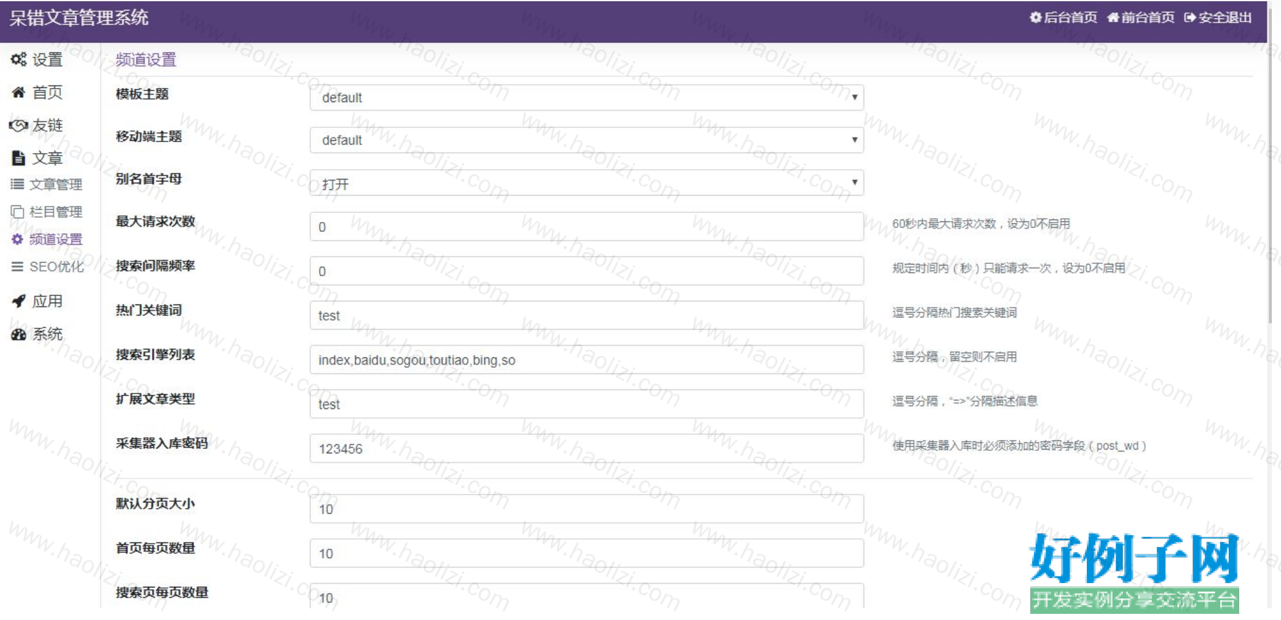Click the dashboard icon beside 系统
1281x620 pixels.
pyautogui.click(x=18, y=334)
